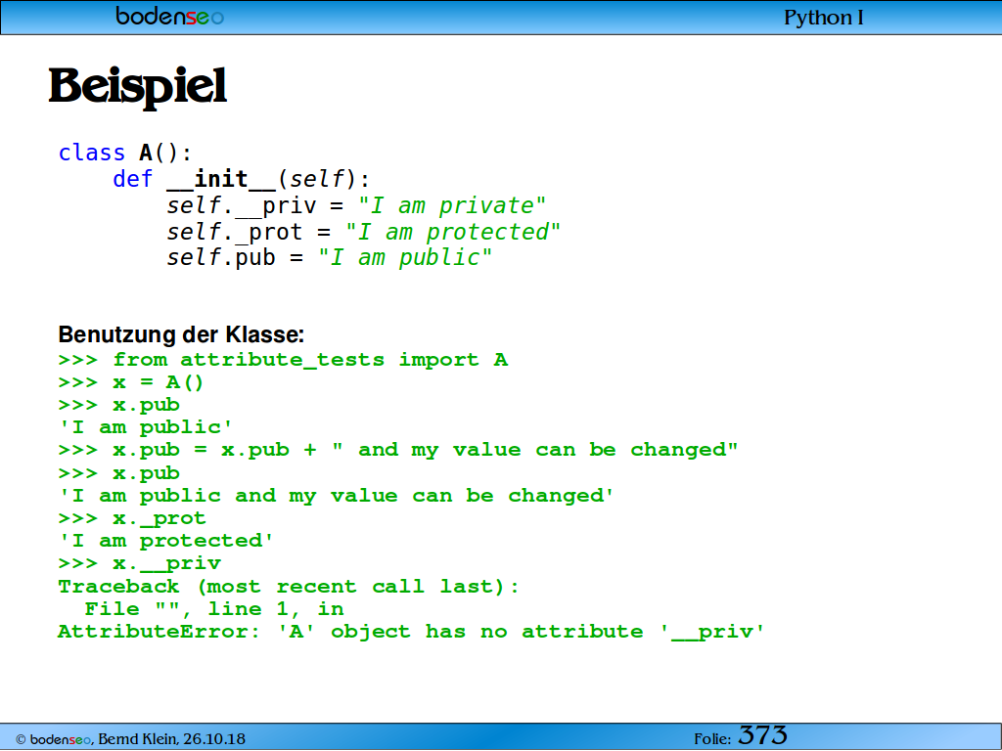This screenshot has width=1002, height=751.
Task: Click output 'I am public and my value can be changed'
Action: [x=337, y=496]
